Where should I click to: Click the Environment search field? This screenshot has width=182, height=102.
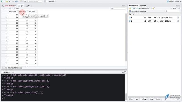[x=172, y=11]
